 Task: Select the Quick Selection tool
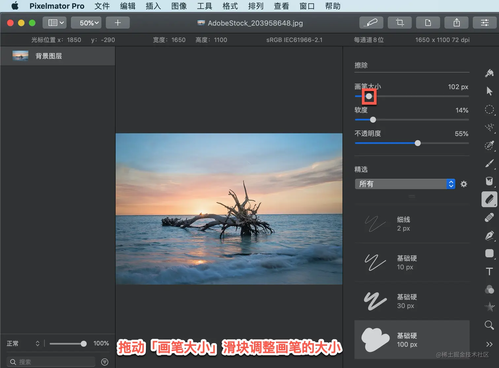tap(489, 128)
